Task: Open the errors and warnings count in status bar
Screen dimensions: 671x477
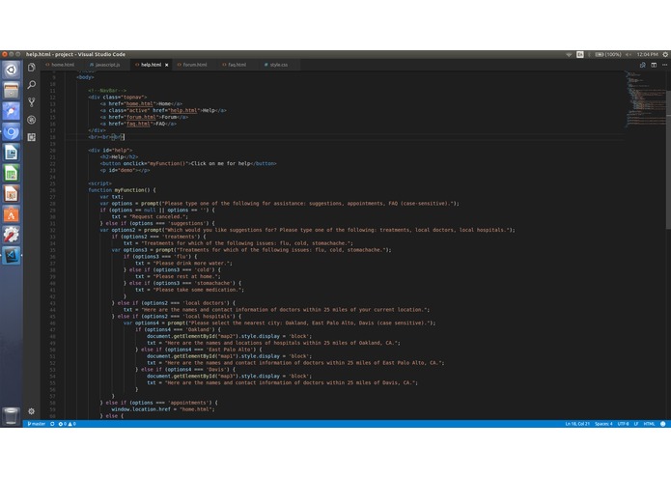Action: pos(68,424)
